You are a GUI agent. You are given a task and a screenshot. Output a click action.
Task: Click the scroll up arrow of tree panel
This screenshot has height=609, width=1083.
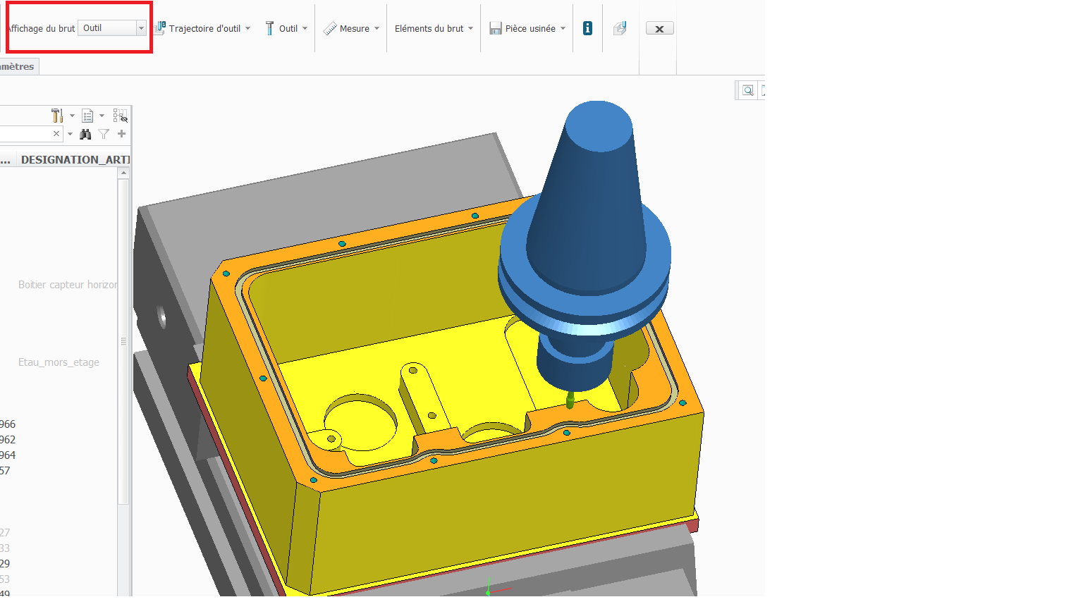(x=124, y=173)
